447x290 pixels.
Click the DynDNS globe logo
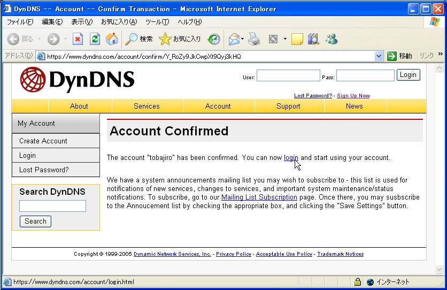33,80
